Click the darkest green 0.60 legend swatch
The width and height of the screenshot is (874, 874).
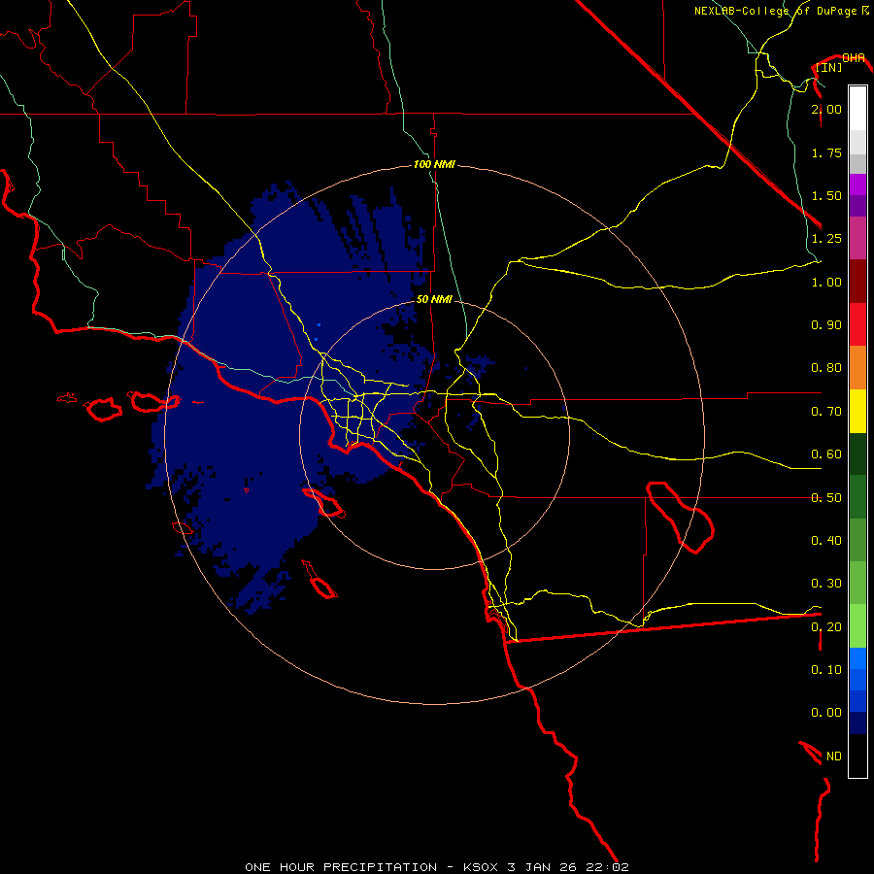point(857,454)
